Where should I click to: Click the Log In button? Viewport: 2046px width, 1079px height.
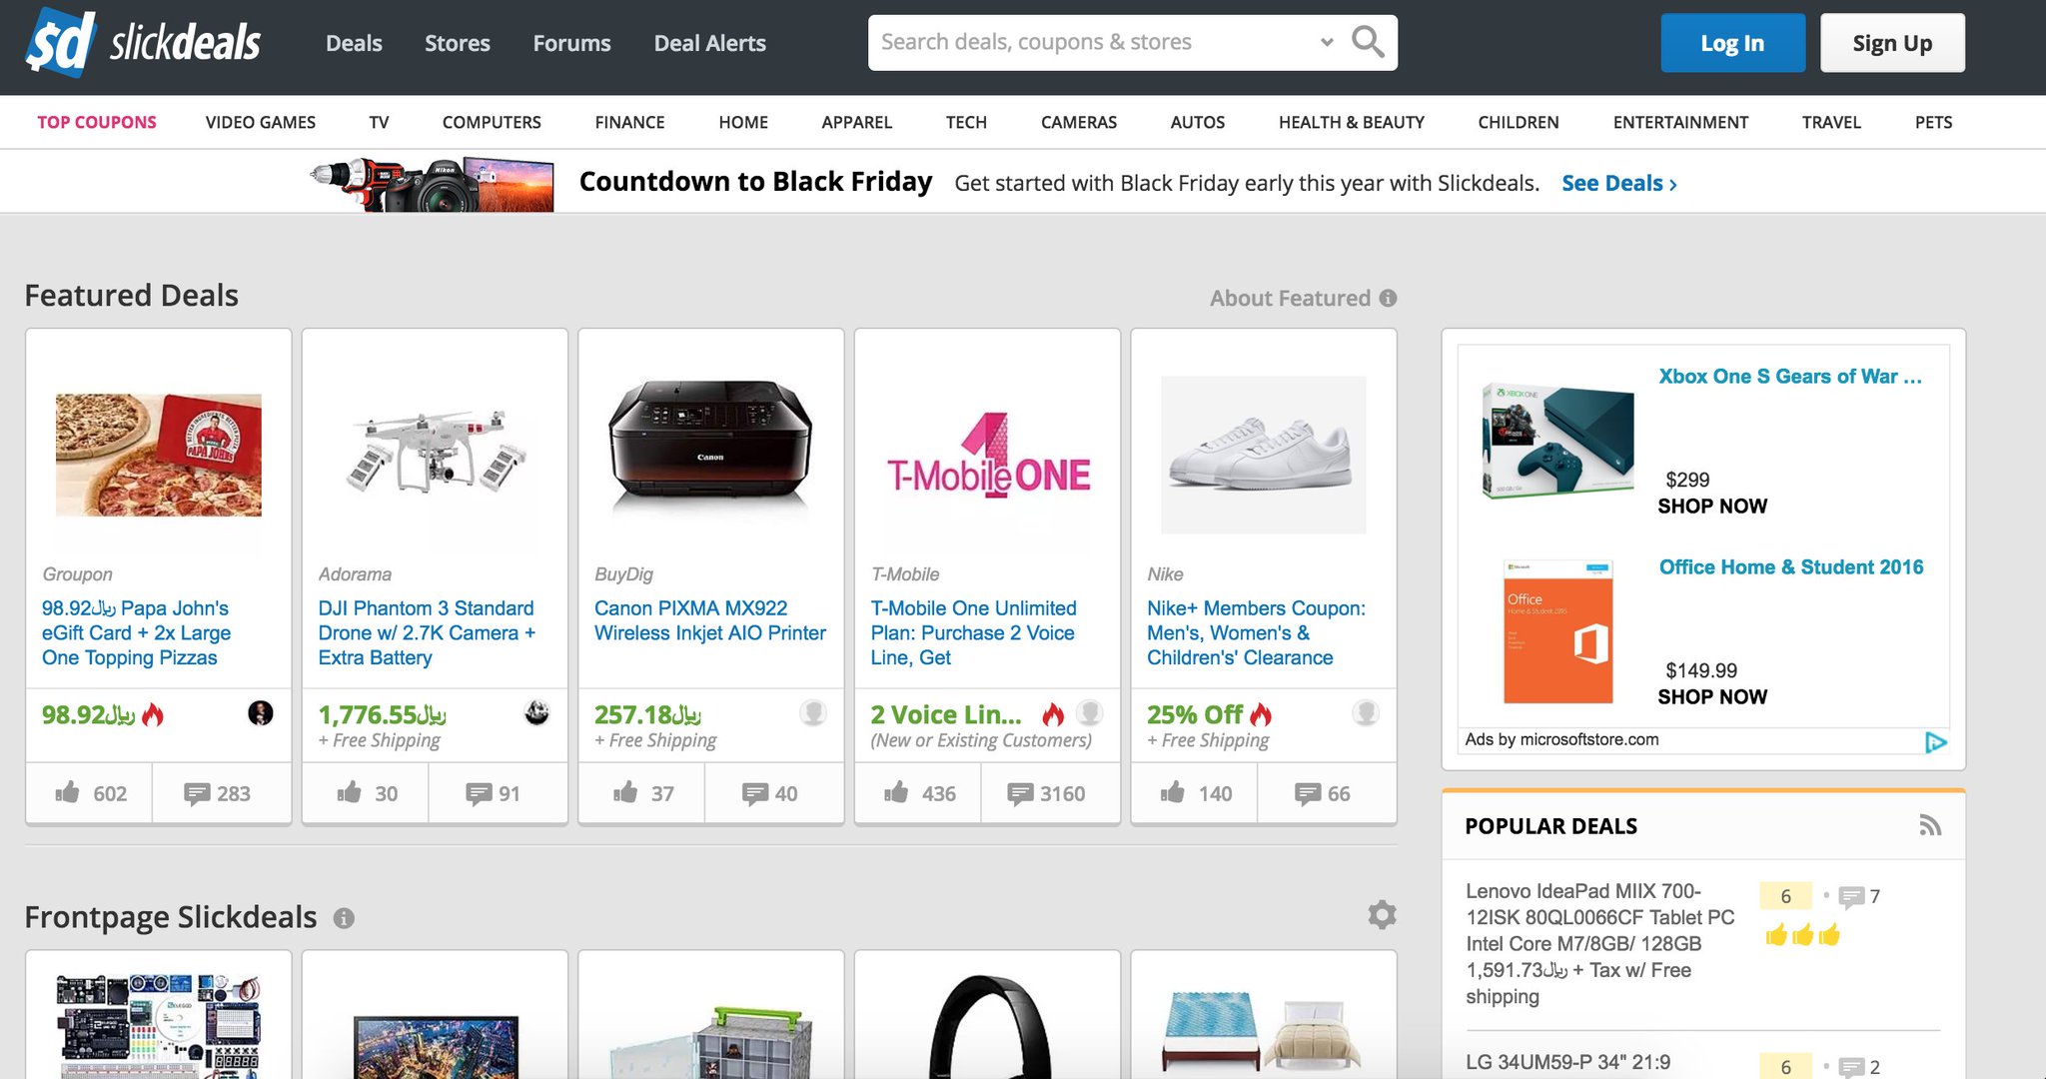click(x=1732, y=43)
